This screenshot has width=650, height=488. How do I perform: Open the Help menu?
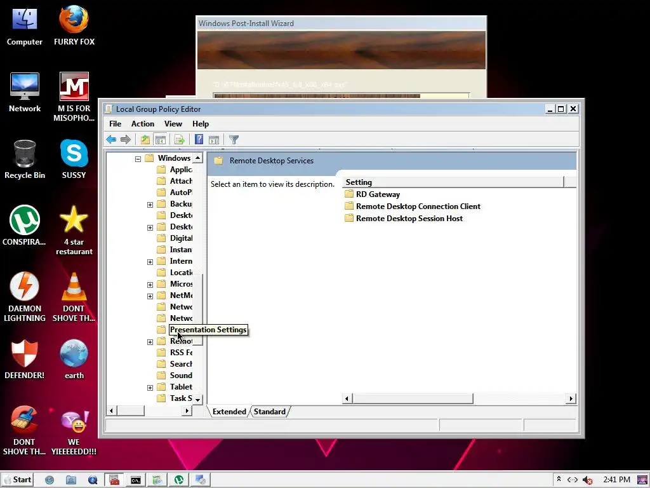coord(201,124)
